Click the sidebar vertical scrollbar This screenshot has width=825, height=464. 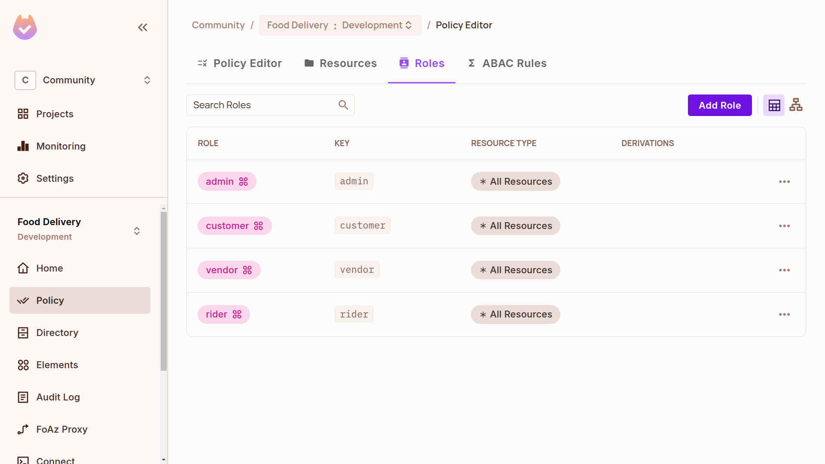pos(163,291)
